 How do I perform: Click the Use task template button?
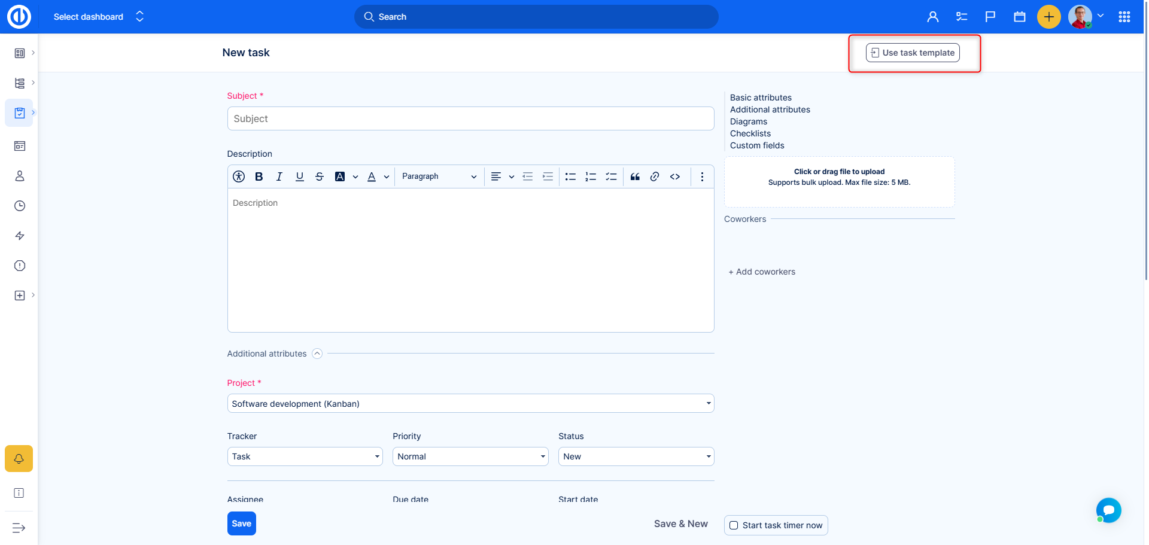(913, 53)
